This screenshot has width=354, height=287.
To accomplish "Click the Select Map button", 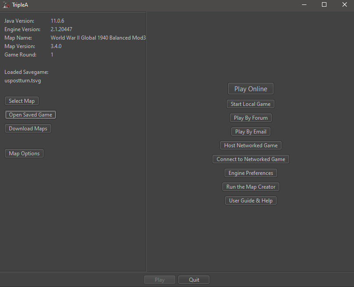I will pos(22,101).
